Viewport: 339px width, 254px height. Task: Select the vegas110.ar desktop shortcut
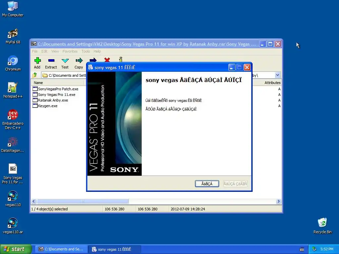tap(13, 226)
